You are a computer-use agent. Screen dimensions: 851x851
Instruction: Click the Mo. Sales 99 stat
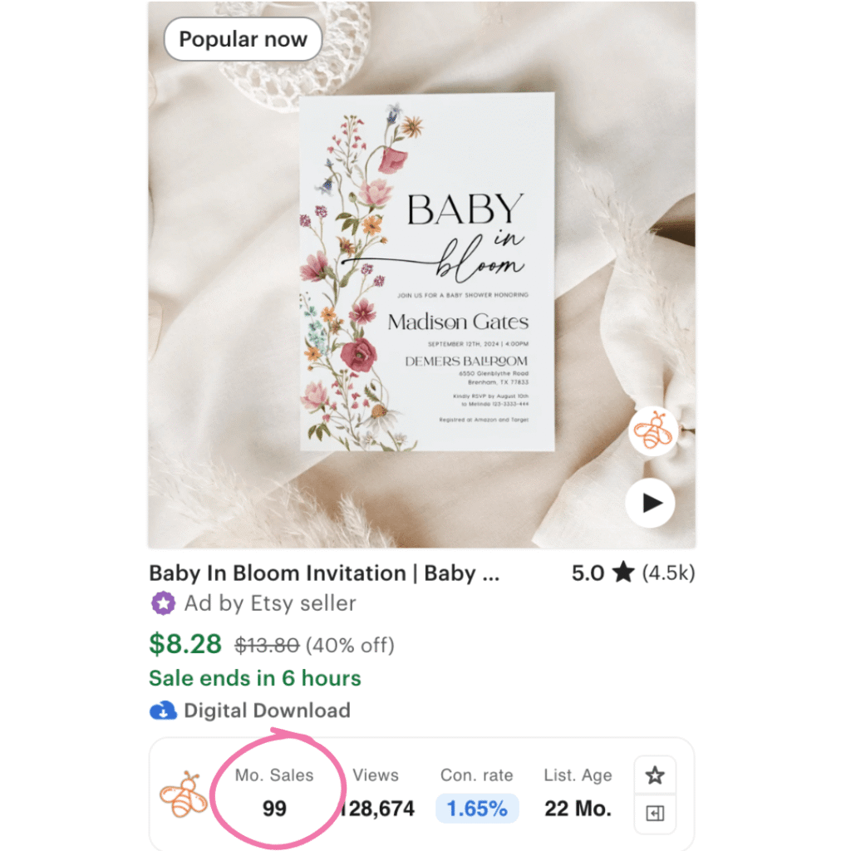(274, 792)
